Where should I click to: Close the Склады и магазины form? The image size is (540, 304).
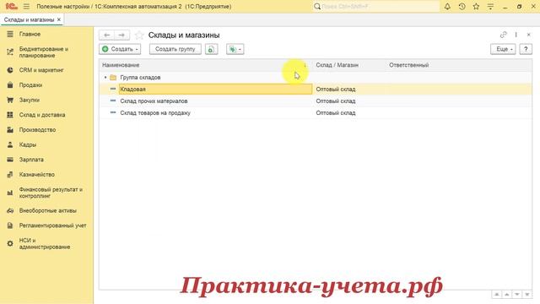pyautogui.click(x=529, y=35)
